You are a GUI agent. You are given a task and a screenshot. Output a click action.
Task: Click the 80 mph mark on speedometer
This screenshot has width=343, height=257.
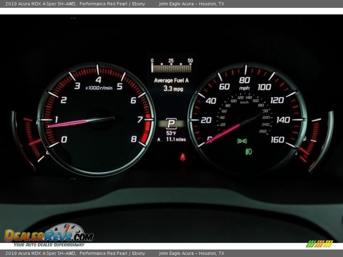[x=244, y=80]
